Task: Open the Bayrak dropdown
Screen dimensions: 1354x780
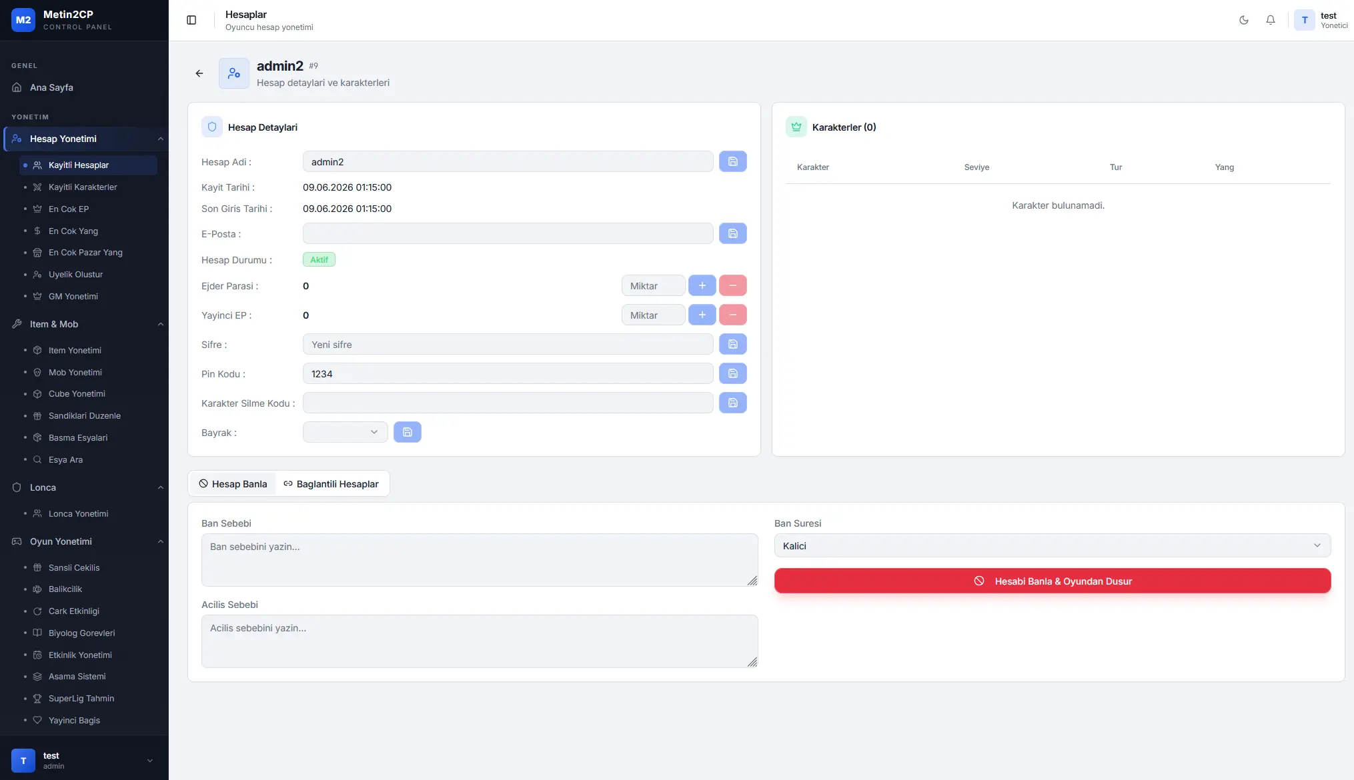Action: click(x=346, y=432)
